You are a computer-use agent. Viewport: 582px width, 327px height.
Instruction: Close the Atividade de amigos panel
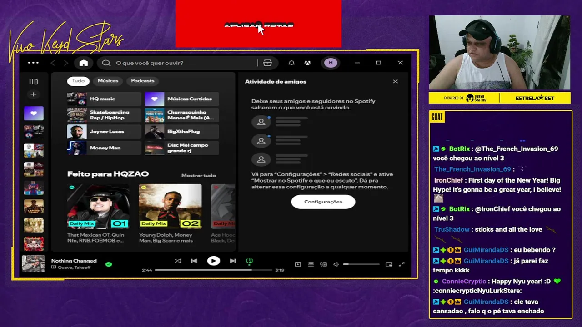pos(395,81)
